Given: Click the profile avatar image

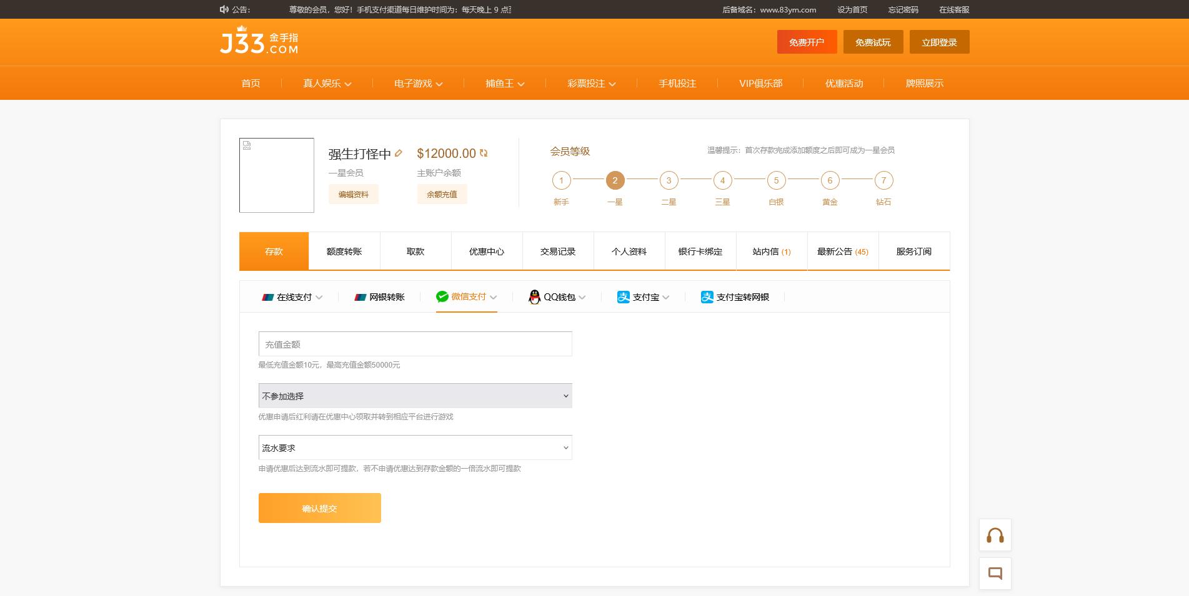Looking at the screenshot, I should 277,175.
